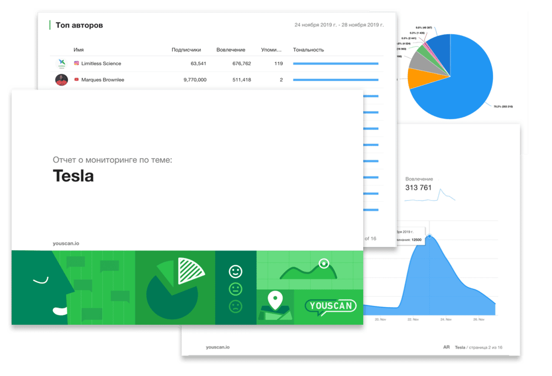Click the страница 2 из 16 page indicator
The height and width of the screenshot is (376, 552).
coord(485,347)
